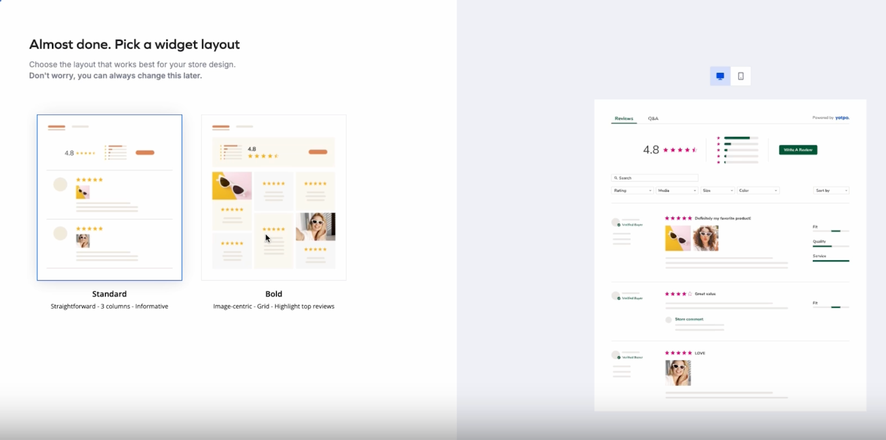The height and width of the screenshot is (440, 886).
Task: Open the woman photo in first review
Action: (705, 238)
